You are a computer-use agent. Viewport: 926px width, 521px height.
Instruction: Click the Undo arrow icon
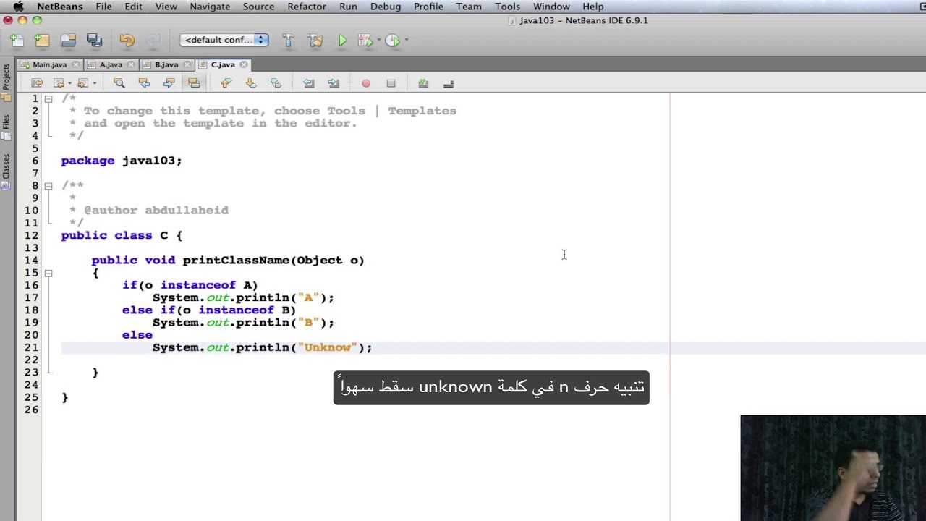click(127, 41)
